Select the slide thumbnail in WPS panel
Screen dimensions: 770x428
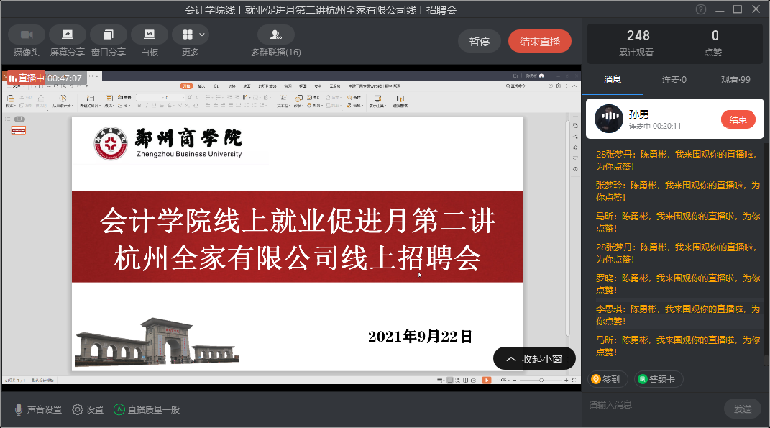[x=19, y=130]
